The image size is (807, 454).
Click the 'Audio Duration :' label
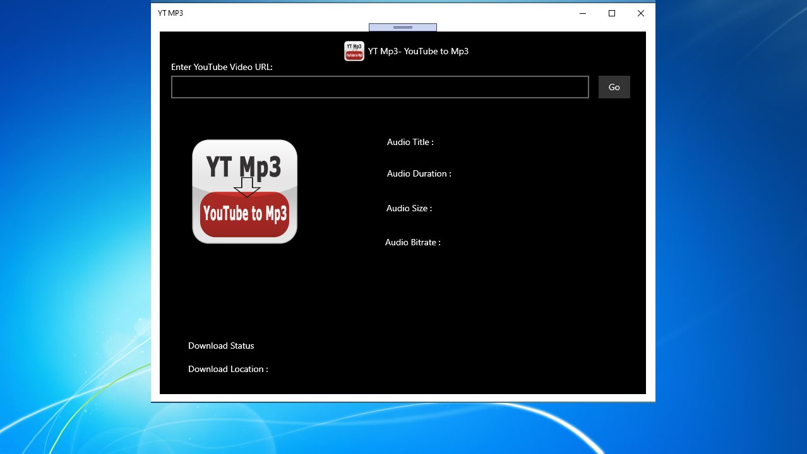click(419, 173)
